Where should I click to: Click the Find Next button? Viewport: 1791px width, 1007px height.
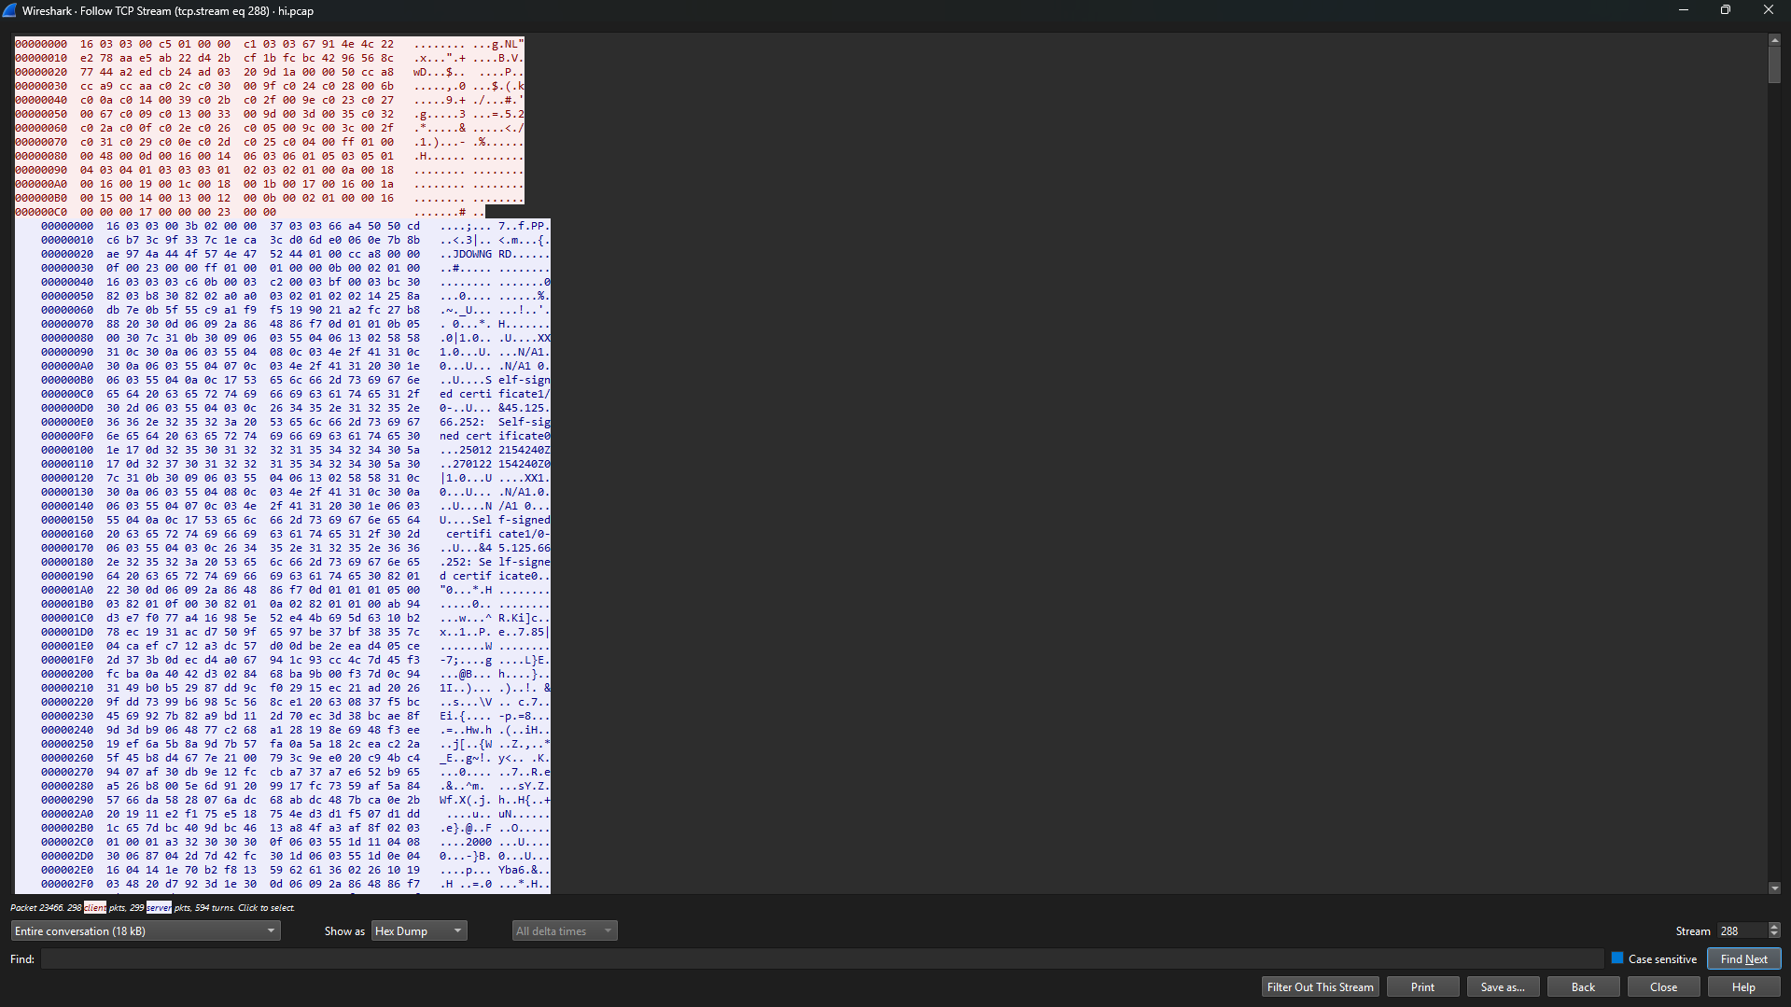[x=1743, y=958]
